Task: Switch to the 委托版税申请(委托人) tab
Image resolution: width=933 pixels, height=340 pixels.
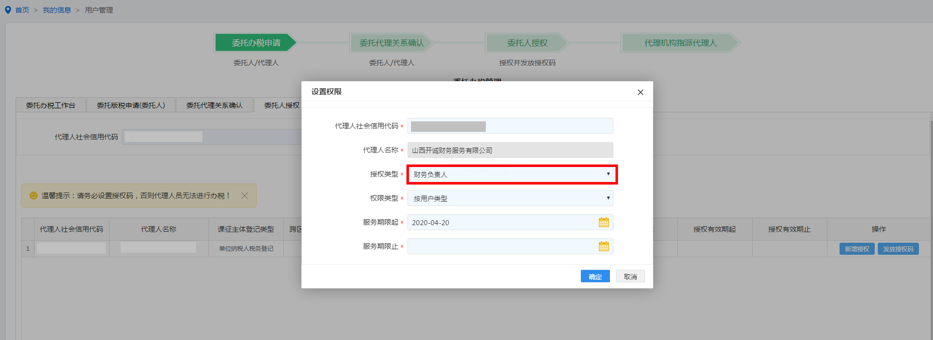Action: (131, 105)
